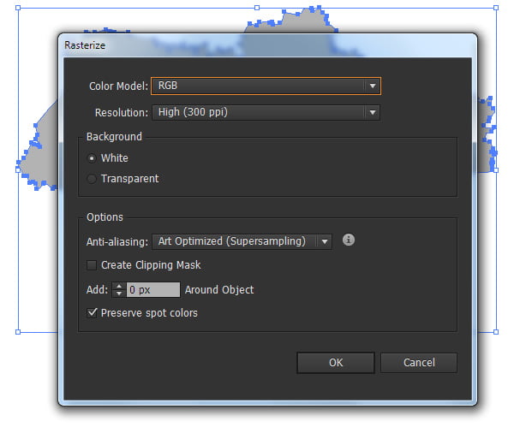Click the Transparent option label
Viewport: 514px width, 427px height.
130,179
